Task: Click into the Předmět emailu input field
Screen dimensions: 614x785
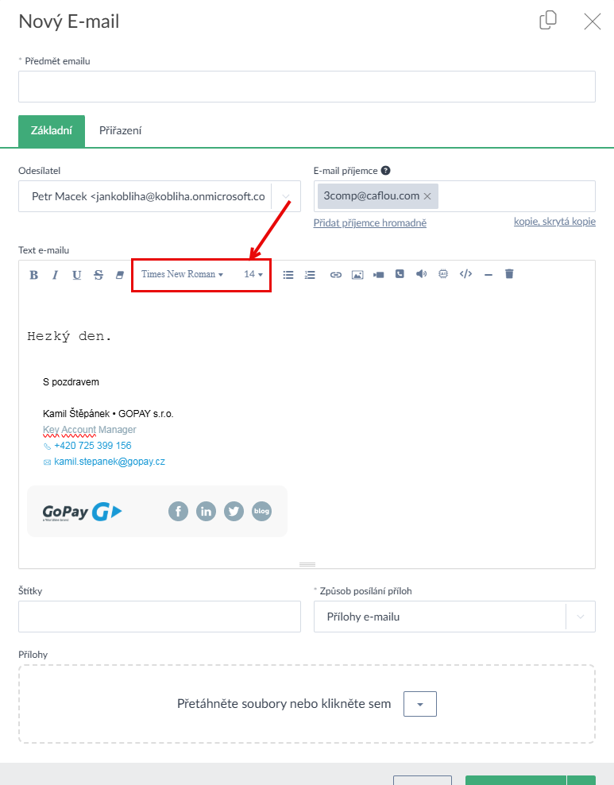Action: [x=307, y=87]
